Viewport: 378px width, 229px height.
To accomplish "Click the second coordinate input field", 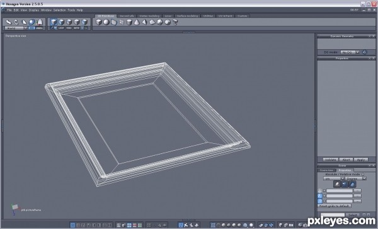I will coord(340,196).
